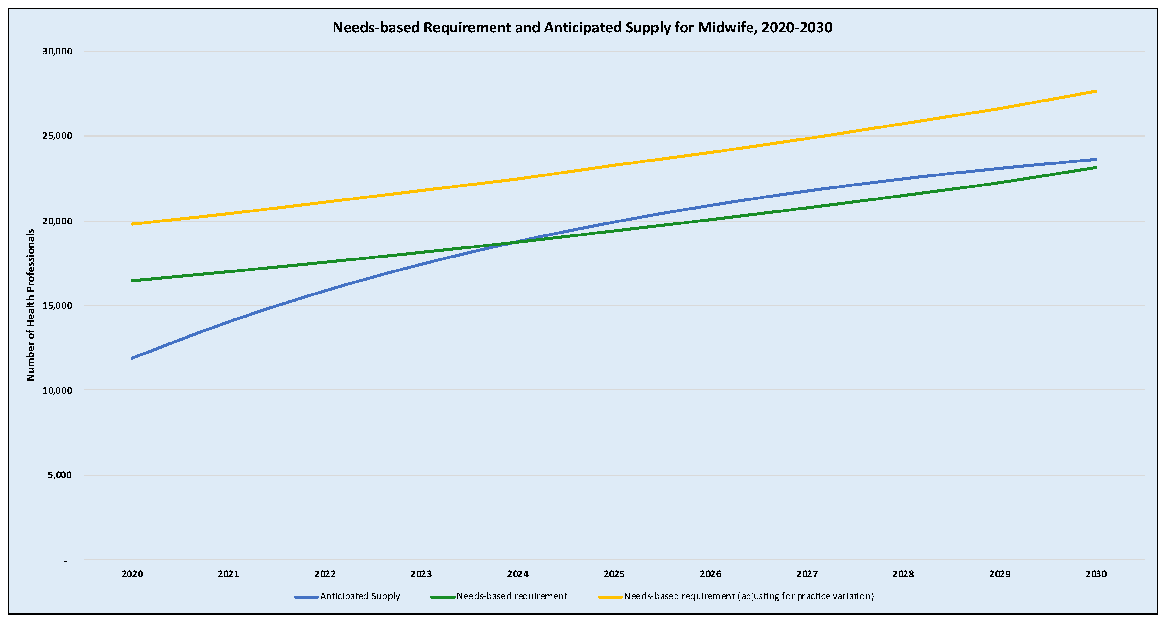
Task: Click the blue Anticipated Supply legend swatch
Action: [x=306, y=597]
